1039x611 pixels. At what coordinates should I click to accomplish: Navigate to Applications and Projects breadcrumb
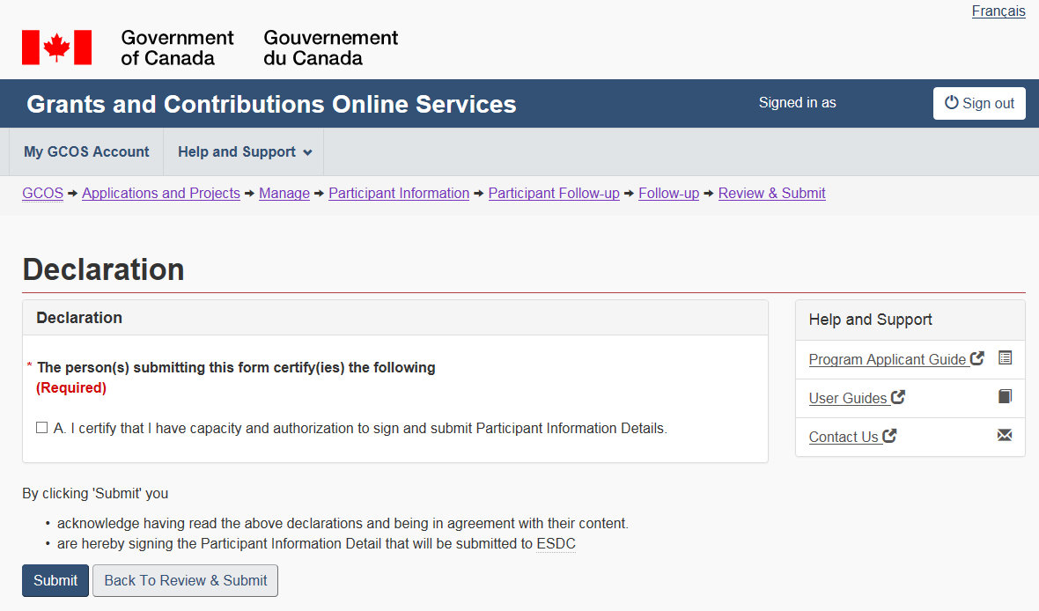[161, 194]
